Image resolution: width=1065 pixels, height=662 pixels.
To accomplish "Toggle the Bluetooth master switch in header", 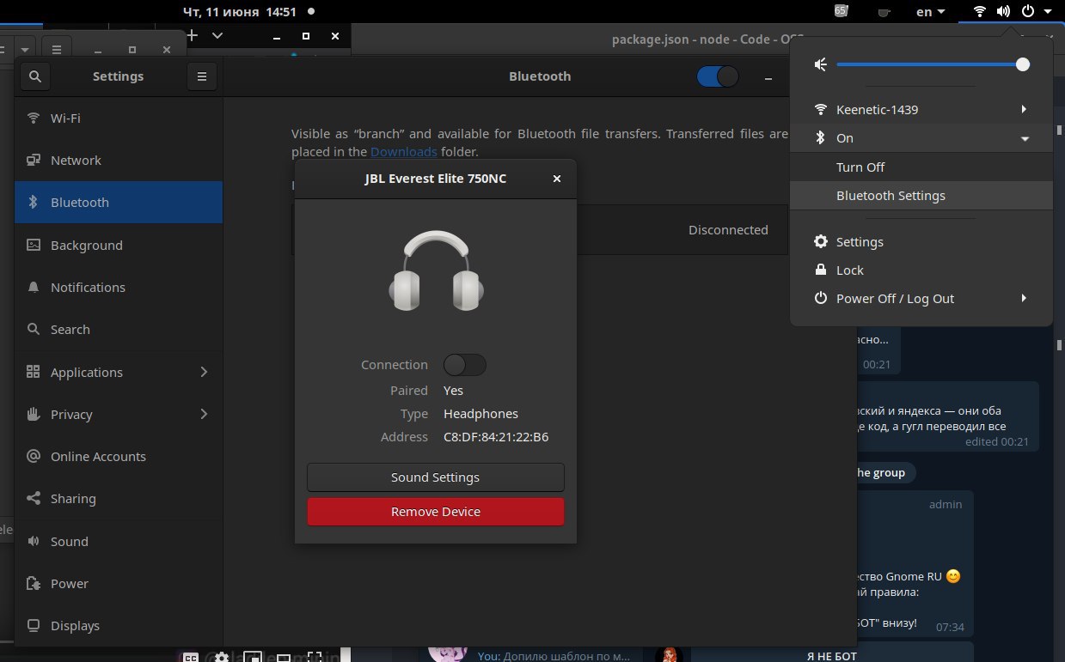I will point(718,76).
